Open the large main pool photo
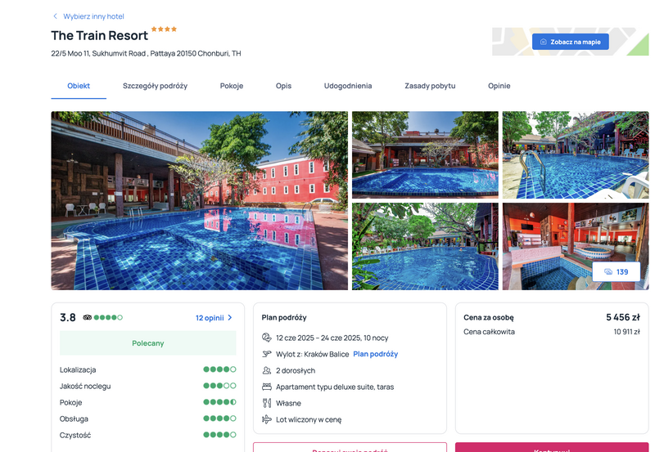The width and height of the screenshot is (655, 452). [199, 200]
